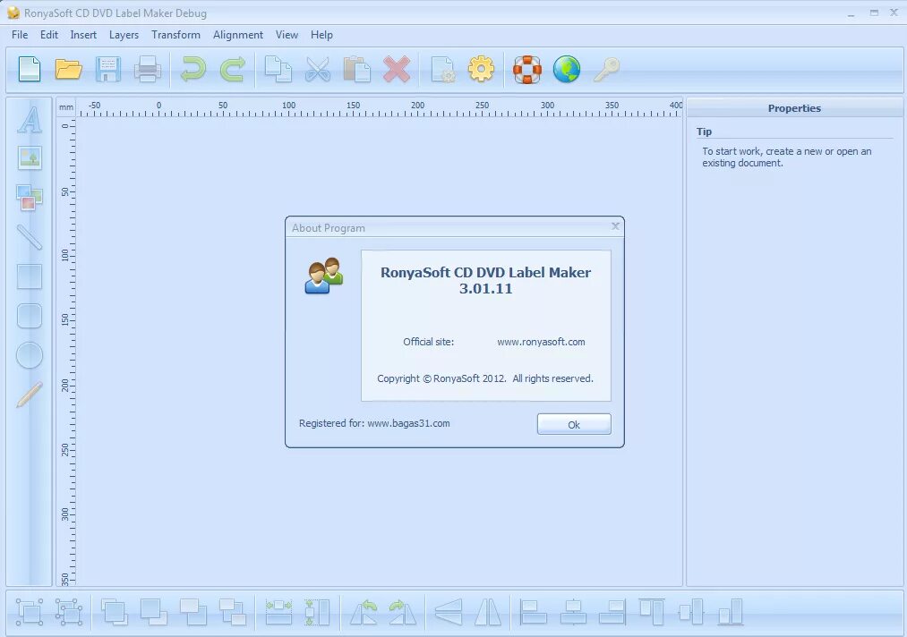Select the image collage tool
Image resolution: width=907 pixels, height=637 pixels.
30,197
